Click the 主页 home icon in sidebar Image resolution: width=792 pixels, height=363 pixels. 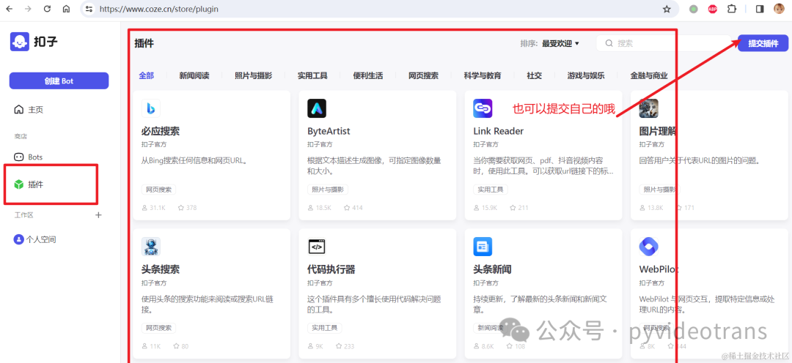click(18, 109)
